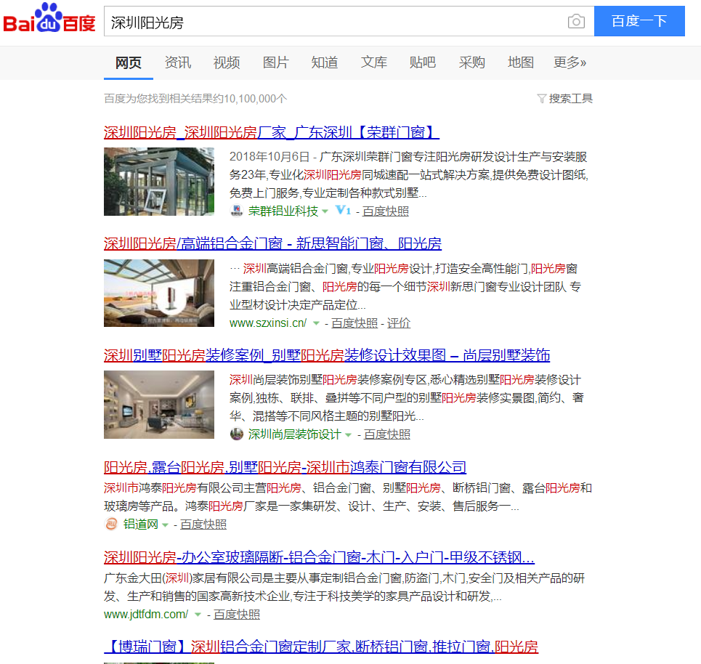Open result 【博瑞门窗】深圳铝合金门窗定制厂家
Viewport: 701px width, 664px height.
(x=321, y=647)
